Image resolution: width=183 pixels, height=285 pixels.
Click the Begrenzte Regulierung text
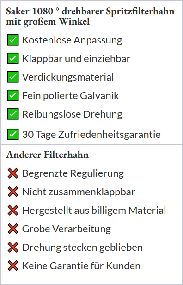pyautogui.click(x=73, y=174)
